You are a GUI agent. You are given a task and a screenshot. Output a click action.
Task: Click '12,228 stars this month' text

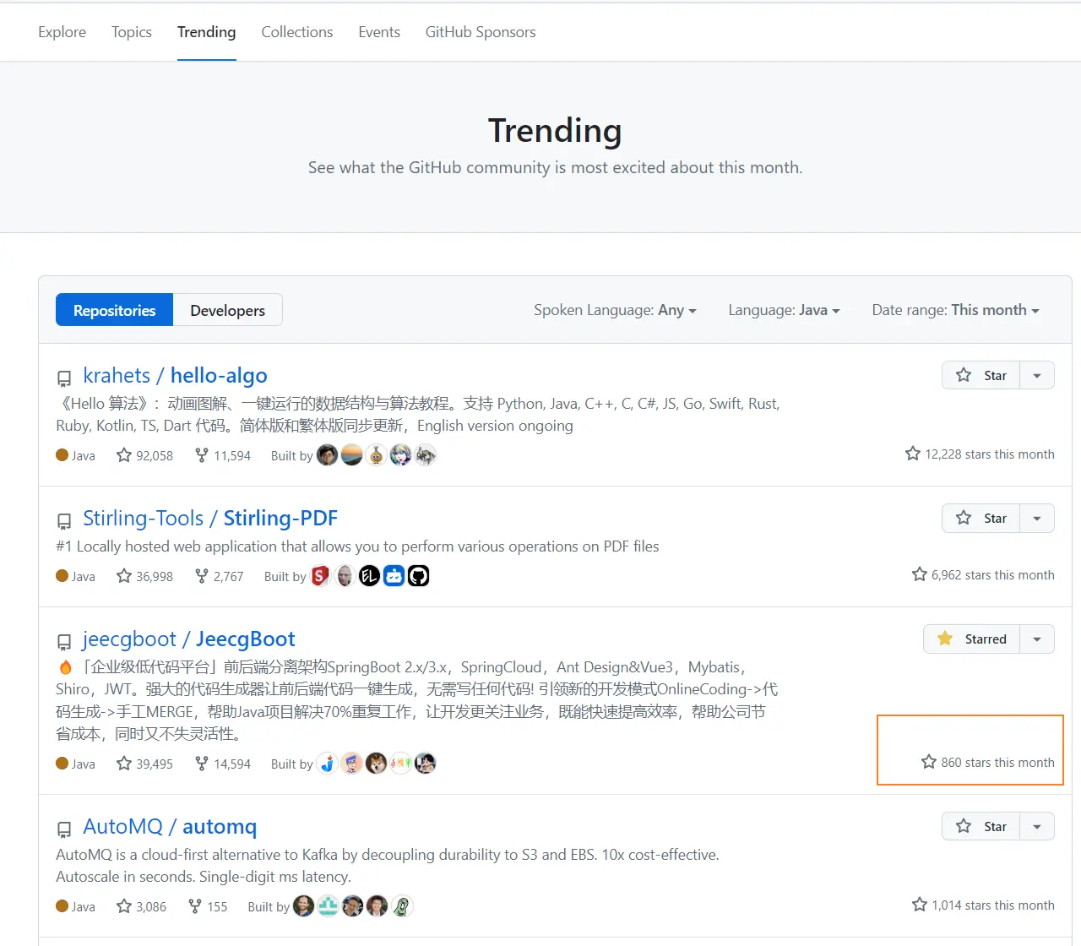coord(990,454)
